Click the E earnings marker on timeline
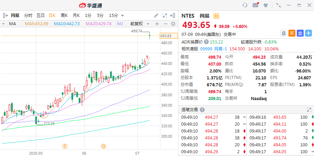This screenshot has height=156, width=314. click(65, 146)
